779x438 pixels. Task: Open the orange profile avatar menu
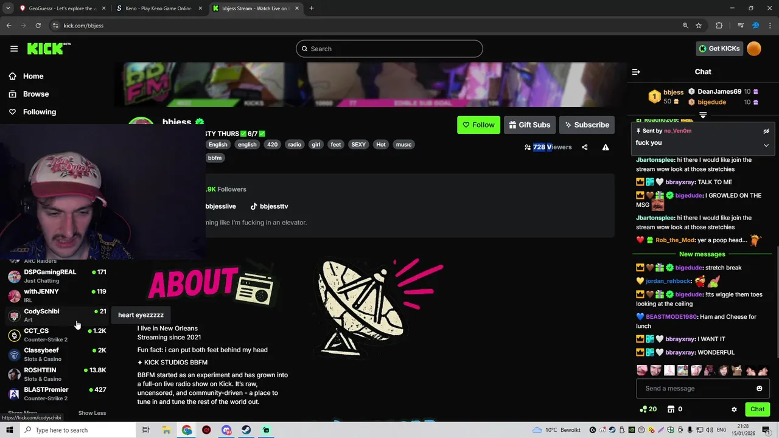[x=754, y=49]
